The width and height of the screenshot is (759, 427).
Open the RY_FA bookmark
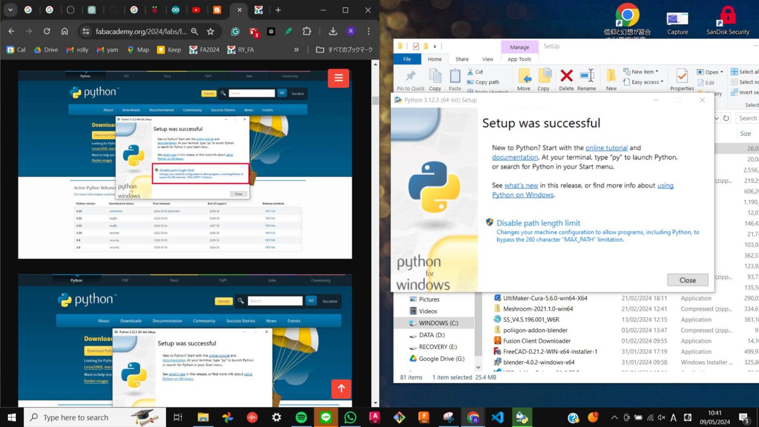pyautogui.click(x=241, y=50)
